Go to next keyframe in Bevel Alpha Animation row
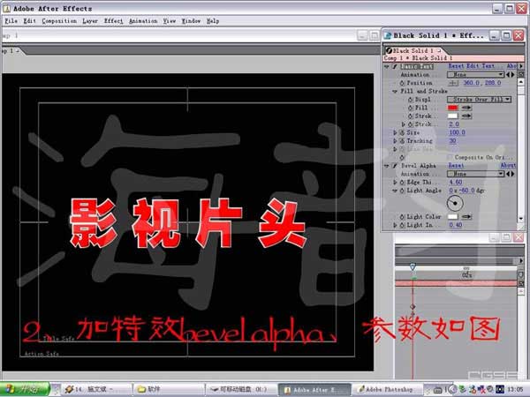Screen dimensions: 530x397 click(512, 174)
